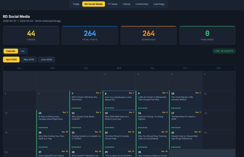The width and height of the screenshot is (244, 157).
Task: Click the green status dots on April 21
Action: [x=76, y=147]
